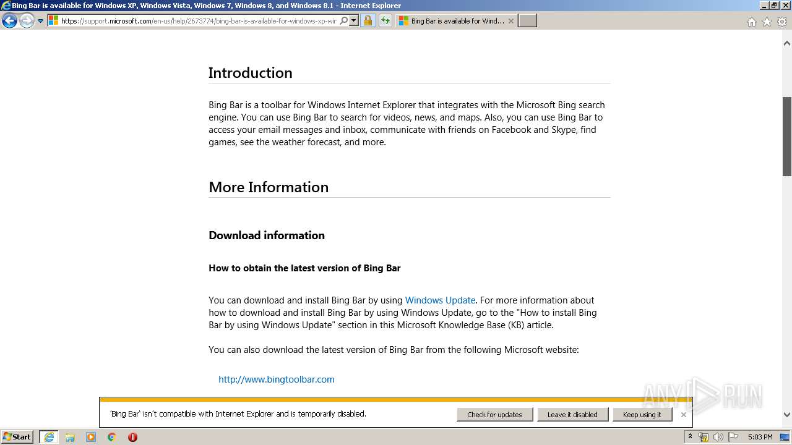The image size is (792, 445).
Task: Click the Refresh page icon
Action: point(385,20)
